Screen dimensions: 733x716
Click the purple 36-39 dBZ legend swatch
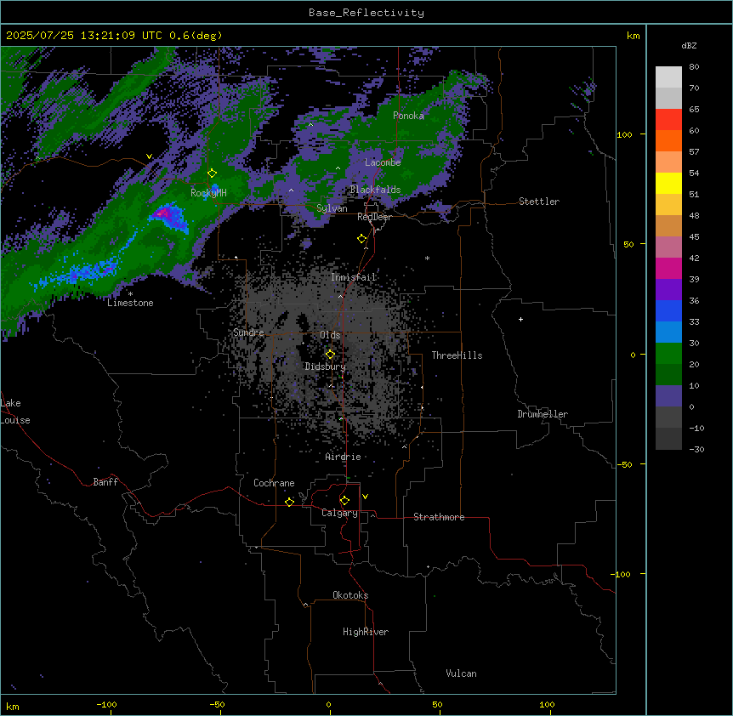[x=668, y=290]
